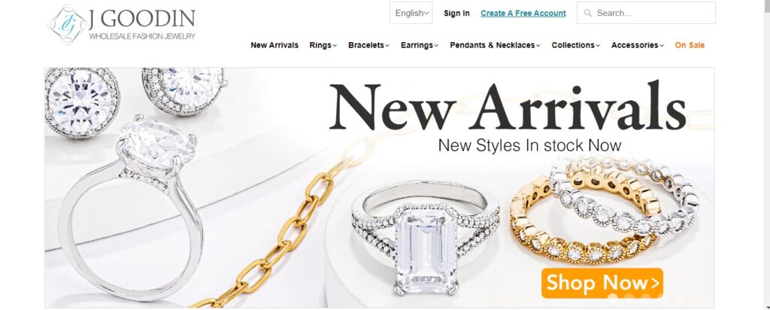Expand the Bracelets menu dropdown
Viewport: 770px width, 310px height.
[368, 45]
